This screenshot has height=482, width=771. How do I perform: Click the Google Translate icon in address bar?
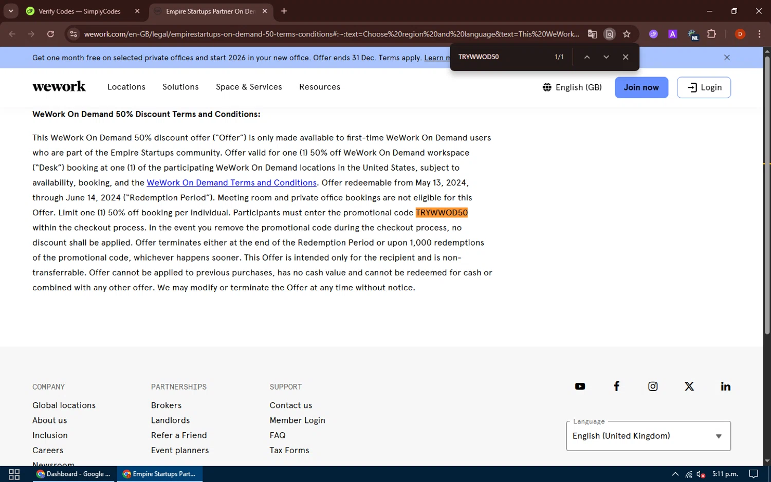click(x=592, y=34)
